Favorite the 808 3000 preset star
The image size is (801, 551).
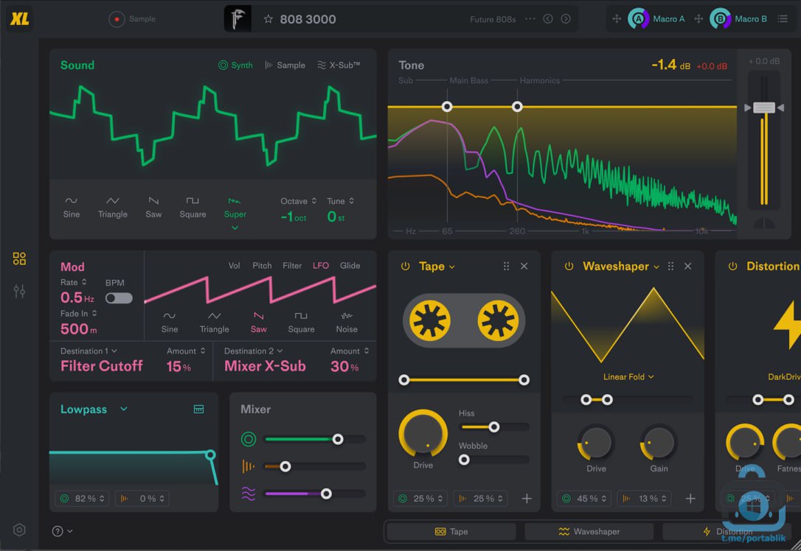point(268,19)
